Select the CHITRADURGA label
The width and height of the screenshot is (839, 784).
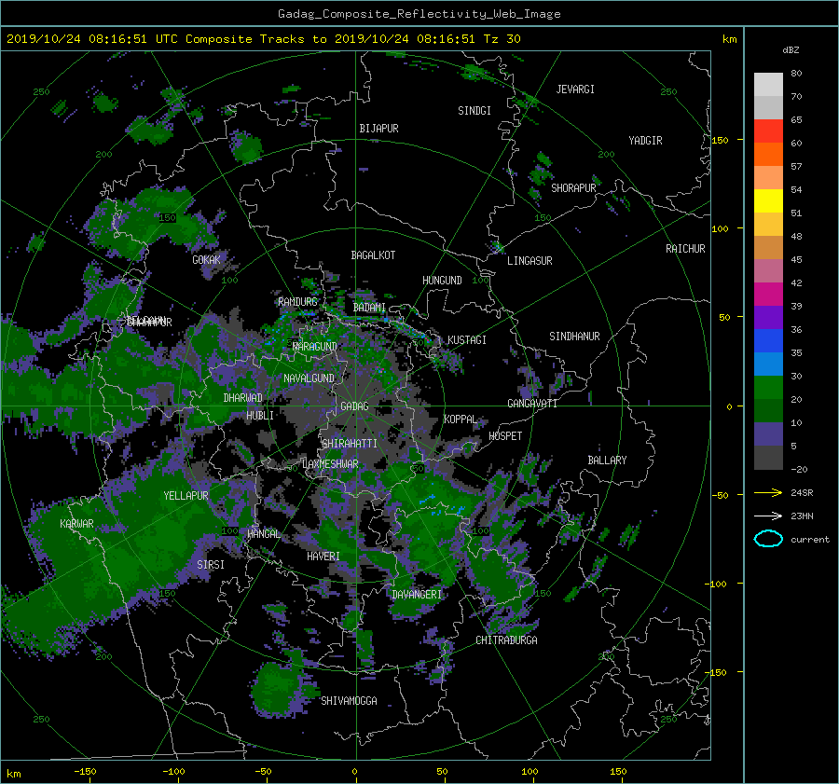click(x=506, y=640)
